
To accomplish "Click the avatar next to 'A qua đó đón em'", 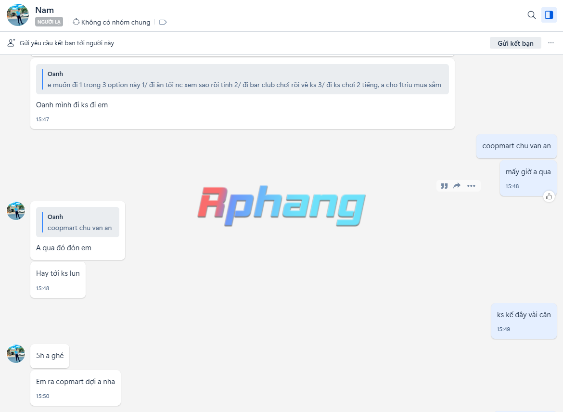I will tap(16, 211).
